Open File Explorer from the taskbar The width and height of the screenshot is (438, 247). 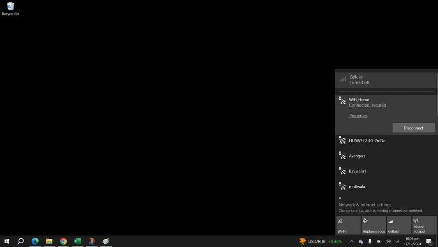(x=49, y=241)
